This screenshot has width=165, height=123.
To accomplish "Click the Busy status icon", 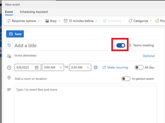I will (47, 21).
